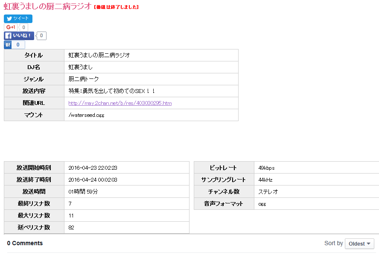Open the Hatena bookmark count box
This screenshot has height=255, width=379.
(18, 45)
